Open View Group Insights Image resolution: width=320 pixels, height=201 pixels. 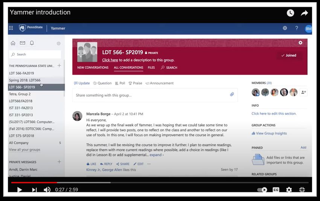pyautogui.click(x=269, y=133)
